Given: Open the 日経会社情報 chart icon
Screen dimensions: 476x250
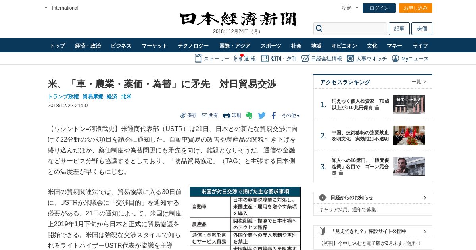Looking at the screenshot, I should (x=305, y=58).
